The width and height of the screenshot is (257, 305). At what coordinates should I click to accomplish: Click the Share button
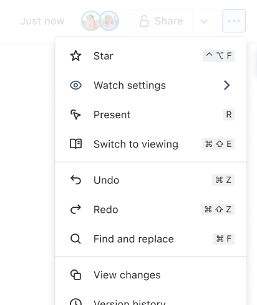(162, 21)
